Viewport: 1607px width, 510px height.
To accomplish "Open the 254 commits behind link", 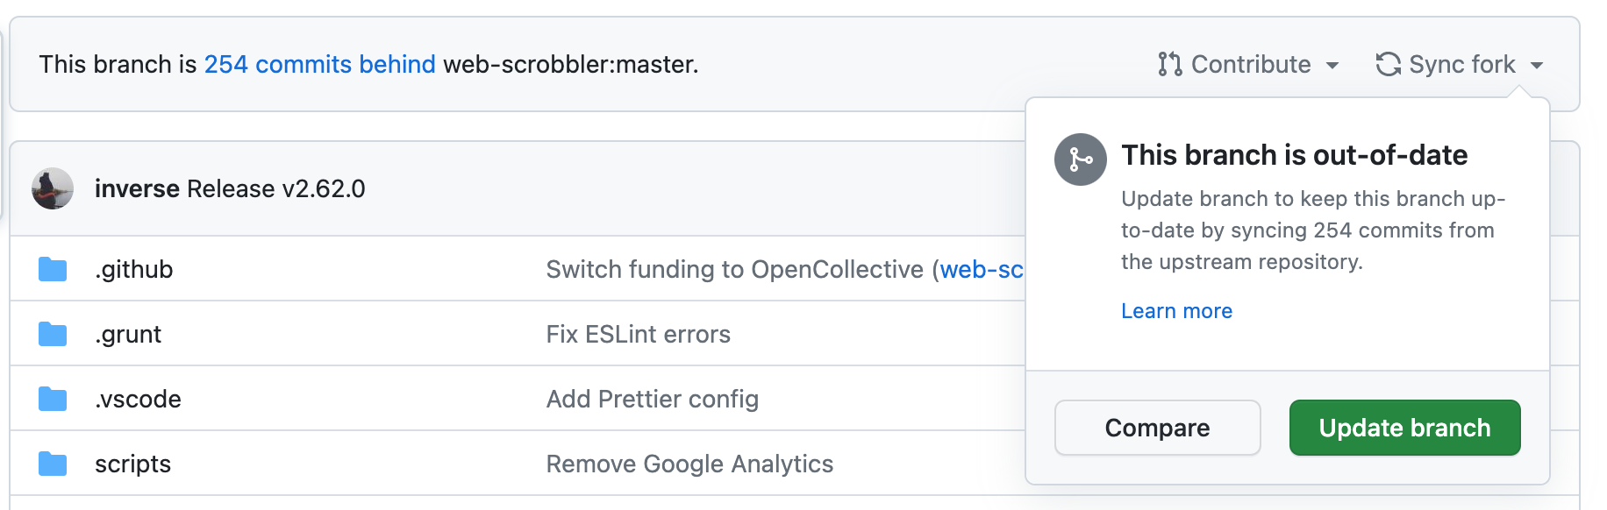I will click(x=319, y=64).
